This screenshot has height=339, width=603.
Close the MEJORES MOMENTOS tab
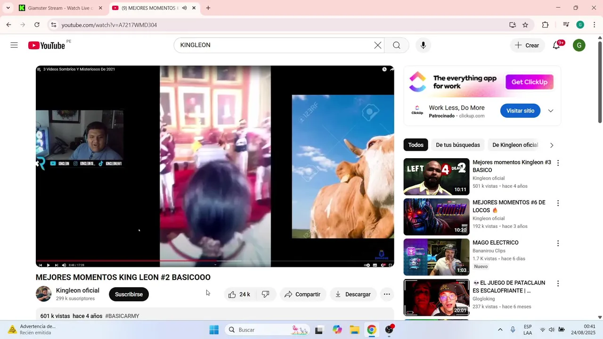[x=194, y=8]
